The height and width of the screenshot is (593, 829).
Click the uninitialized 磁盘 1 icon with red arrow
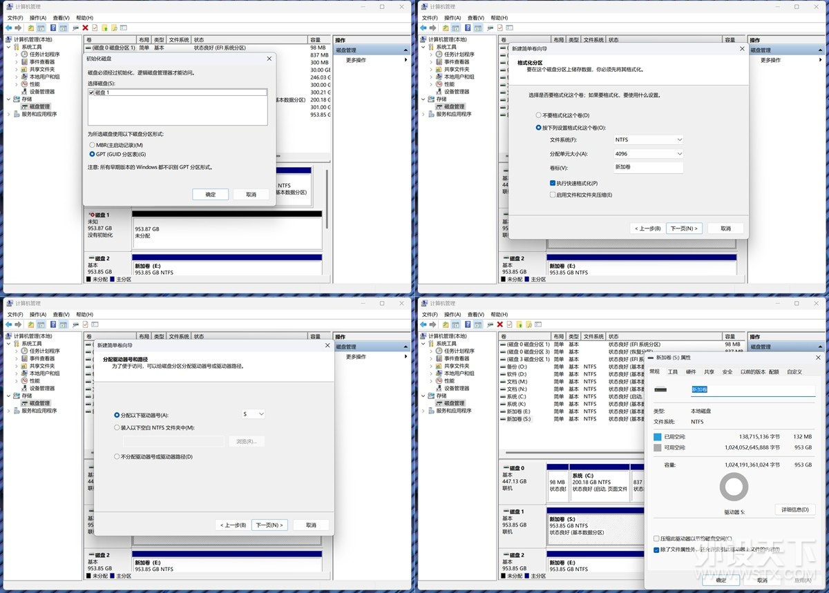click(90, 215)
